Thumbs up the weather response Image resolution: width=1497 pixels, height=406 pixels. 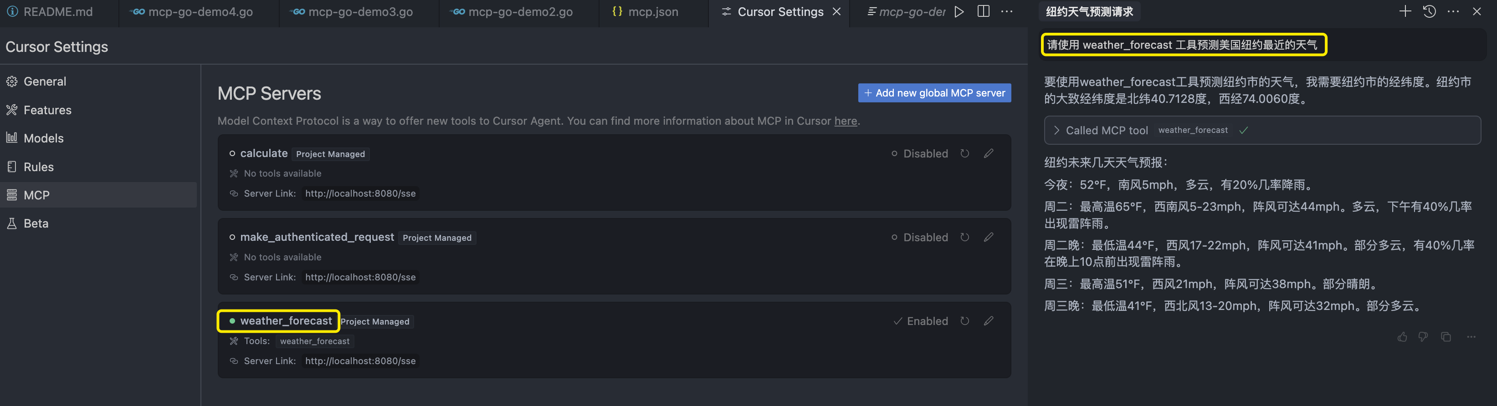click(1402, 337)
